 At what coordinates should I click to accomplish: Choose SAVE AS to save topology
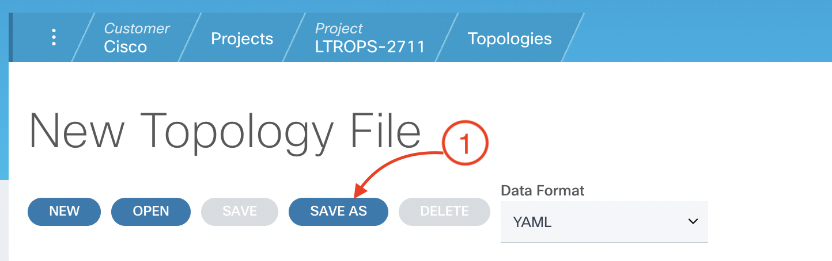[x=338, y=211]
